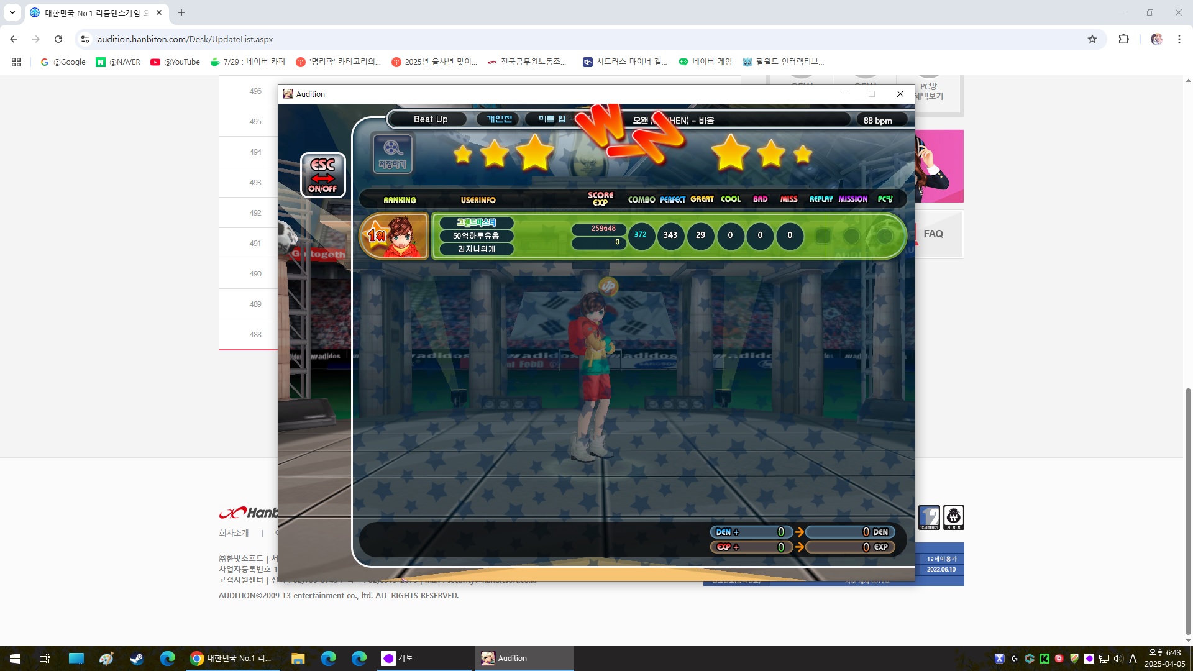Viewport: 1193px width, 671px height.
Task: Bookmark this page with the star icon
Action: point(1092,39)
